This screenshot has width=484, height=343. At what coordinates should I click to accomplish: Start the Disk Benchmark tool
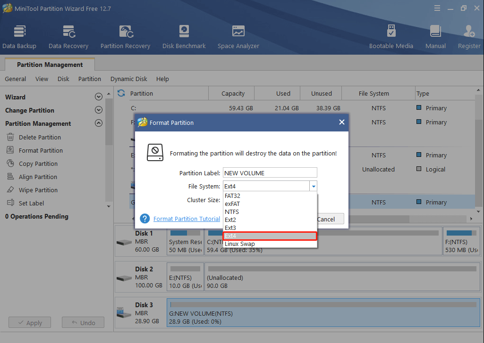(184, 37)
